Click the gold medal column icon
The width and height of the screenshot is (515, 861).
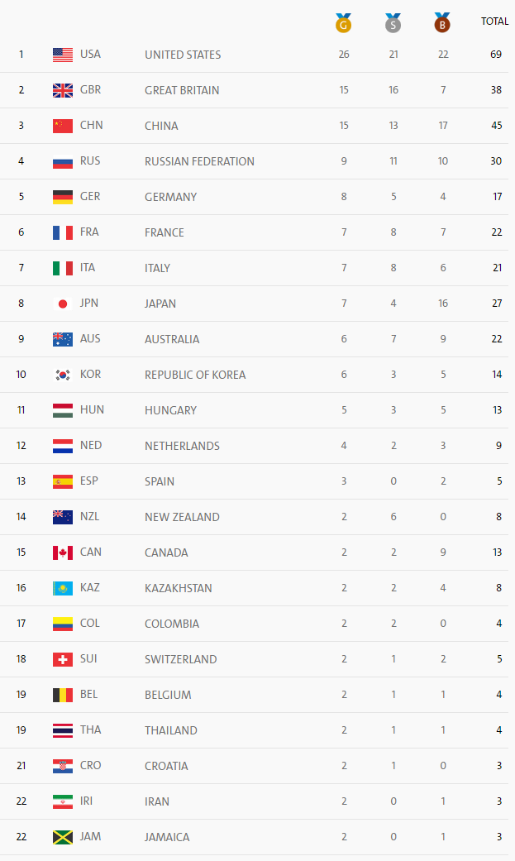[344, 23]
